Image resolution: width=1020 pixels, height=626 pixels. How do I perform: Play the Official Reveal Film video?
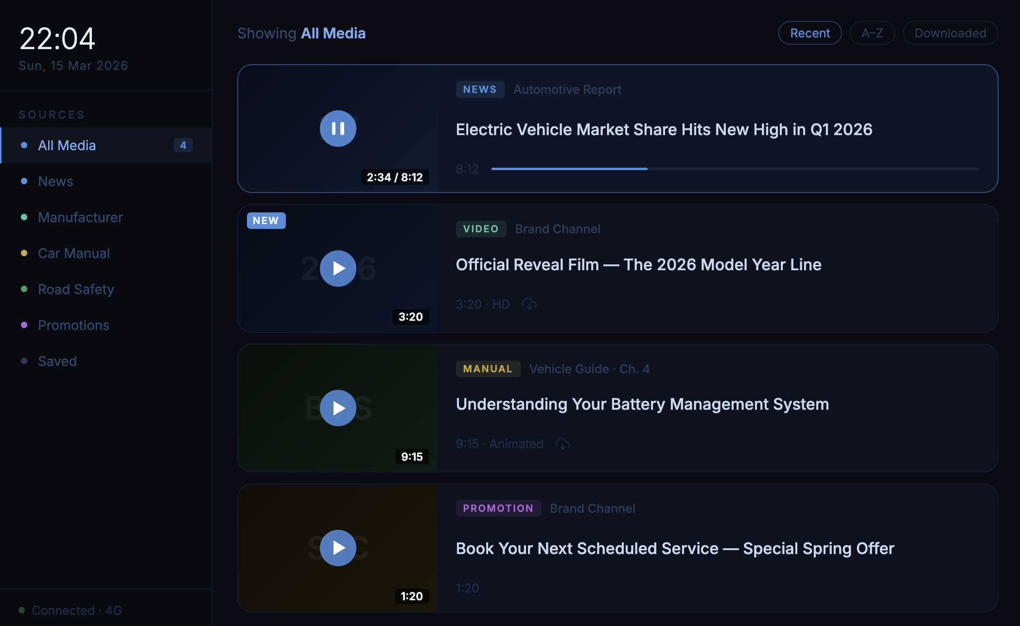338,268
